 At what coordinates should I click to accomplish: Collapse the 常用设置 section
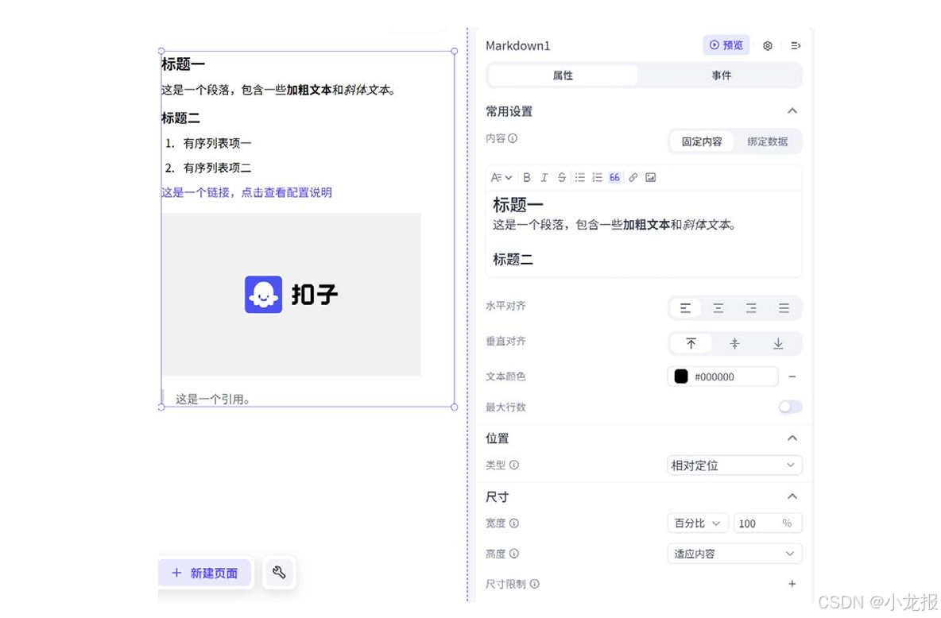(x=792, y=111)
